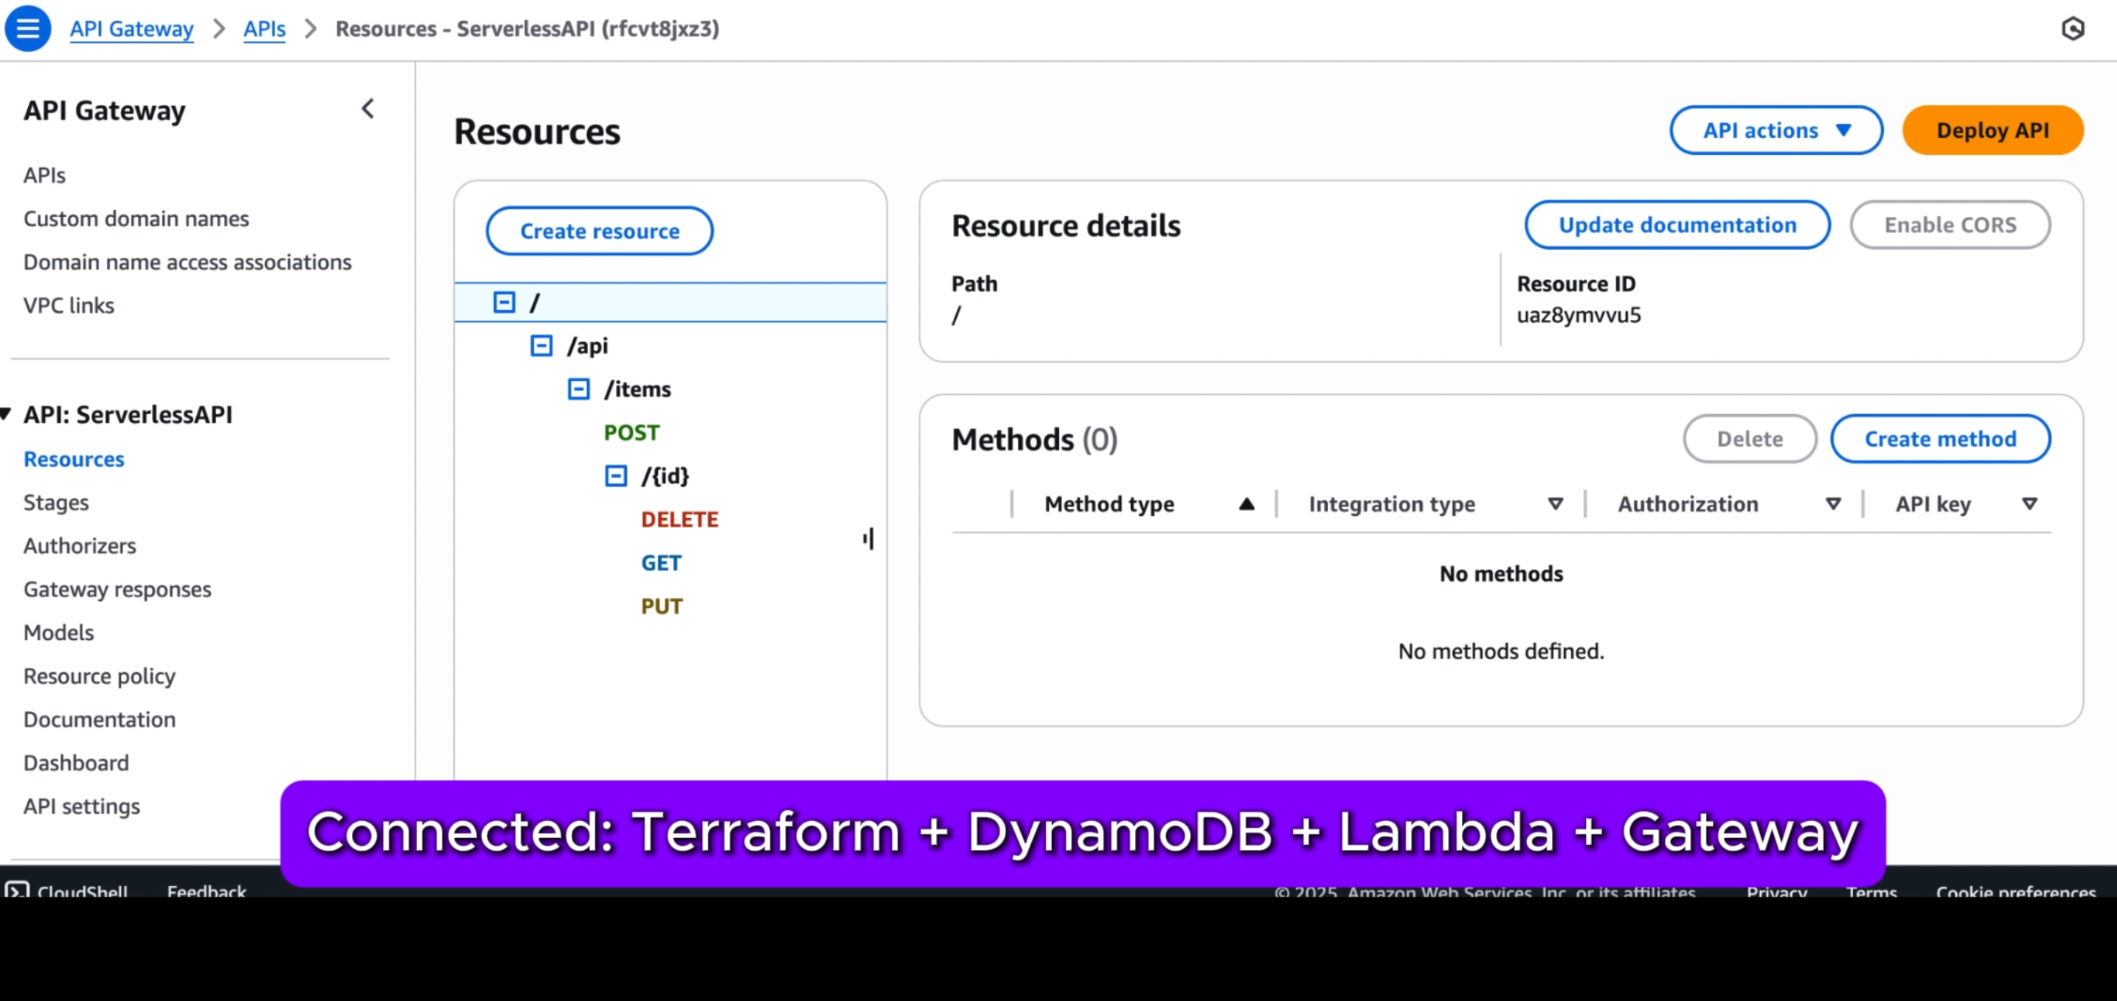Viewport: 2117px width, 1001px height.
Task: Open Dashboard in sidebar
Action: 75,764
